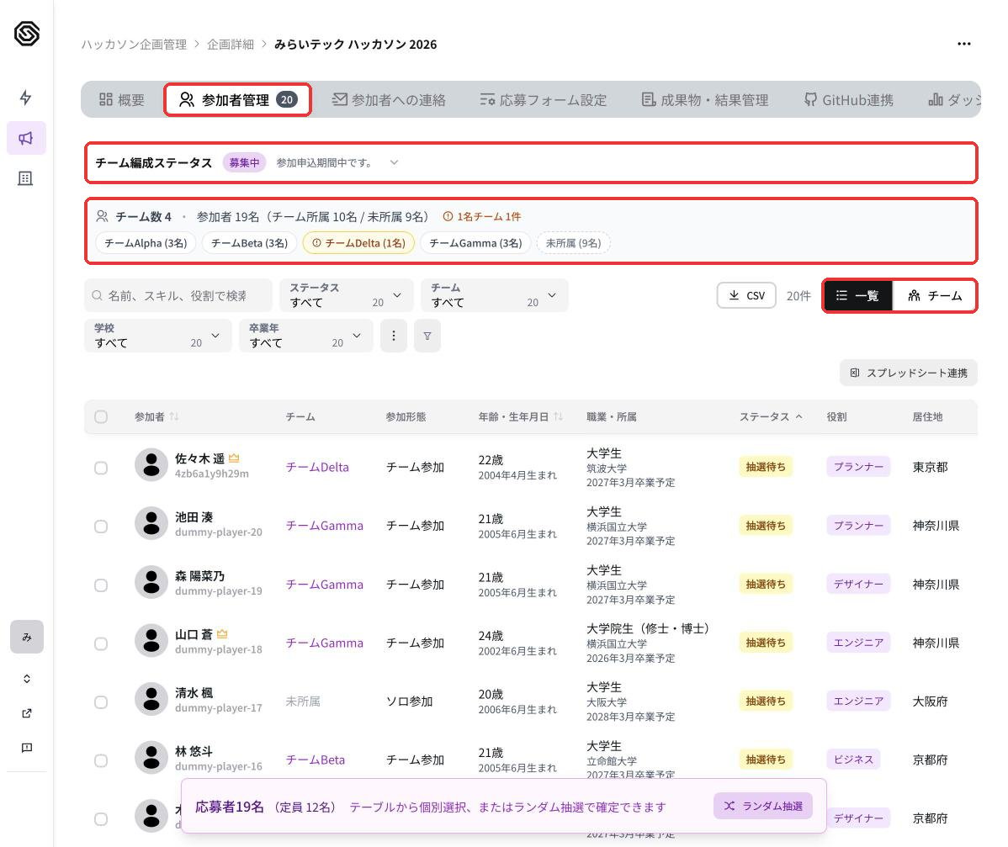Click crown icon next to 山口 蒼

(222, 633)
